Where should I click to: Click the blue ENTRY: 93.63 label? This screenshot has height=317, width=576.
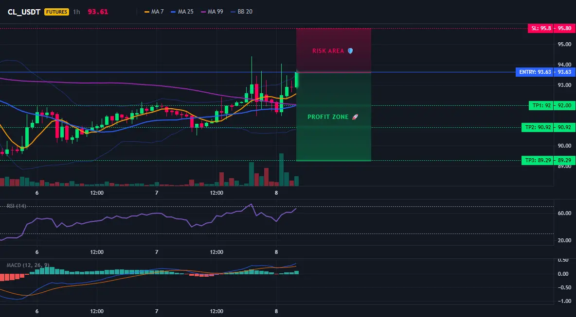pyautogui.click(x=535, y=72)
